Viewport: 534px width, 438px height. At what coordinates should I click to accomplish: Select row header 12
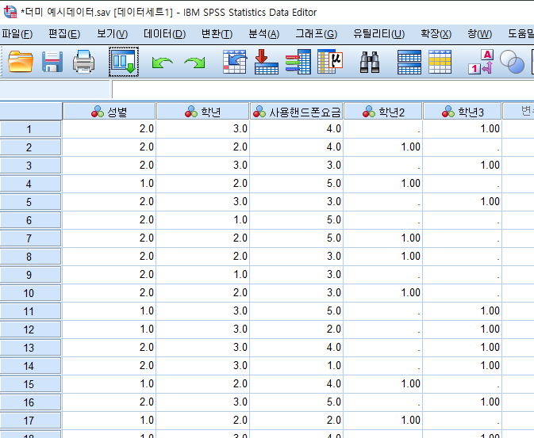point(30,329)
